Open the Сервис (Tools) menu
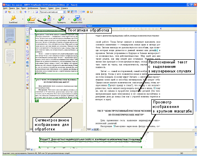Screen dimensions: 201x157 [51, 8]
